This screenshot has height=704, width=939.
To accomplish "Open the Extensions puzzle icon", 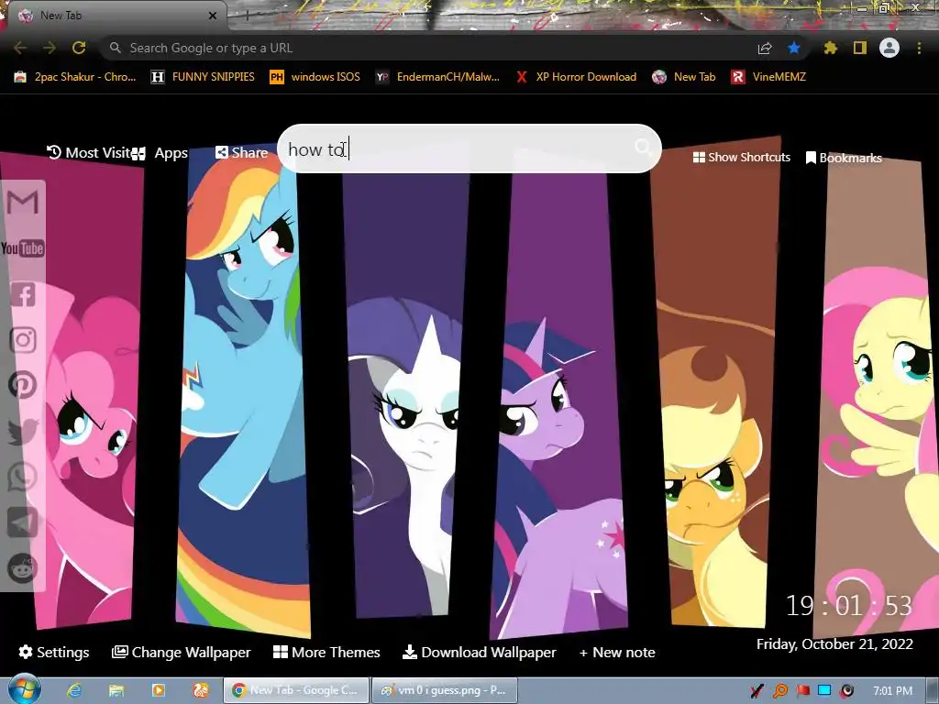I will 830,48.
